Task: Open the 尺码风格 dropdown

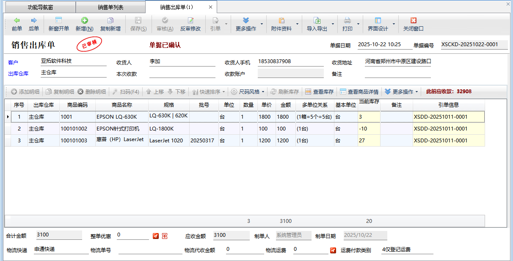Action: 248,92
